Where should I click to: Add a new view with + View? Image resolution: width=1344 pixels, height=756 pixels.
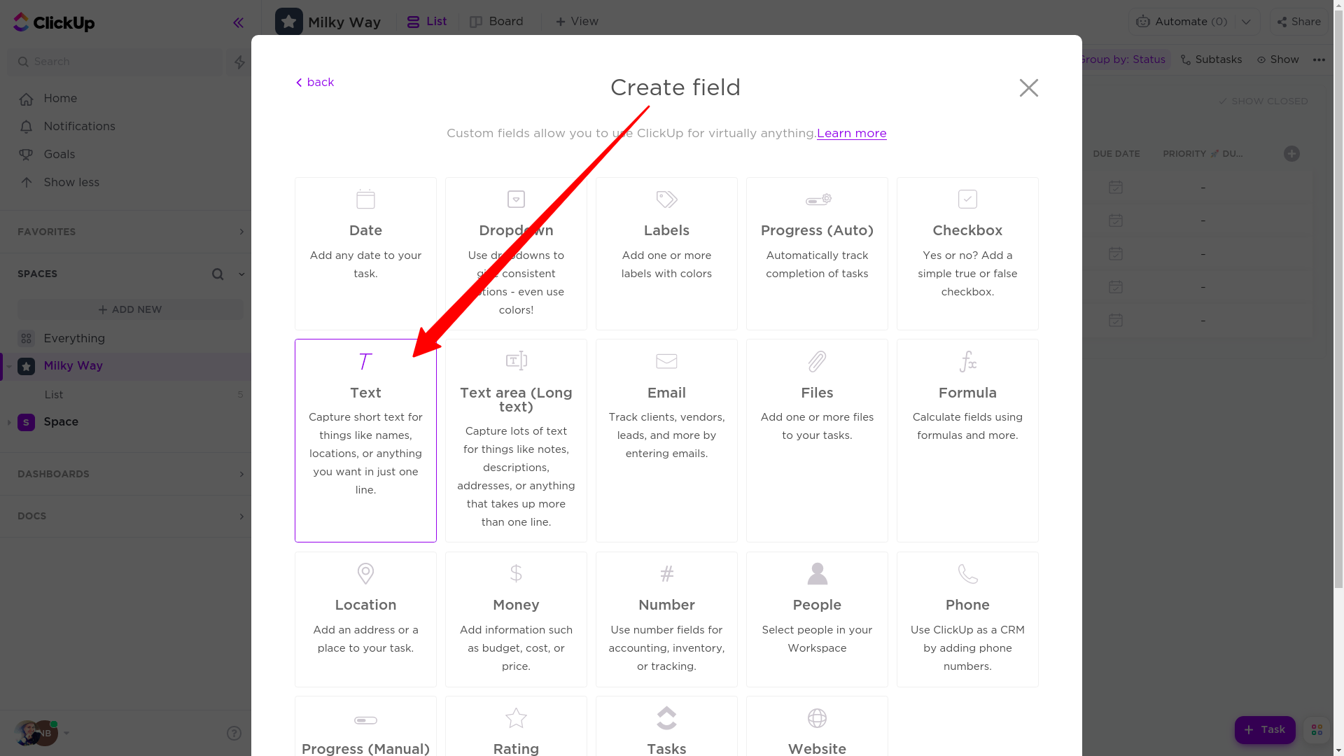[x=577, y=22]
